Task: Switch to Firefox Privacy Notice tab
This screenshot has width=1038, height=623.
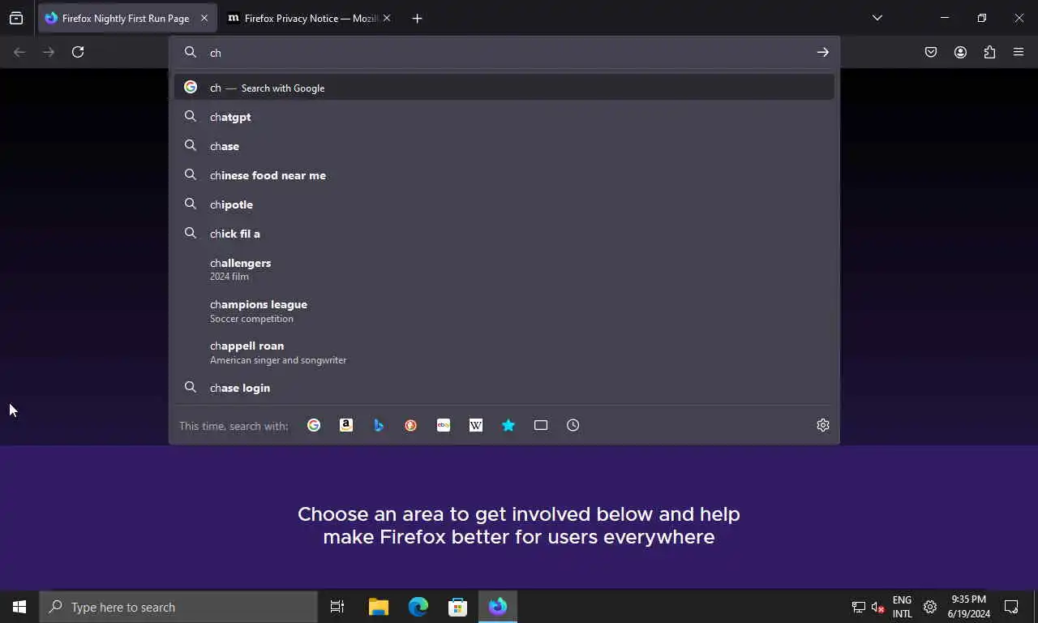Action: (308, 18)
